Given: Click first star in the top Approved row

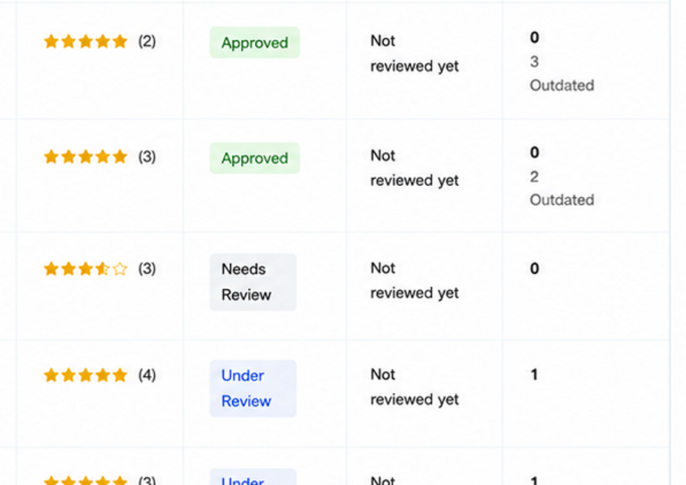Looking at the screenshot, I should pos(51,41).
